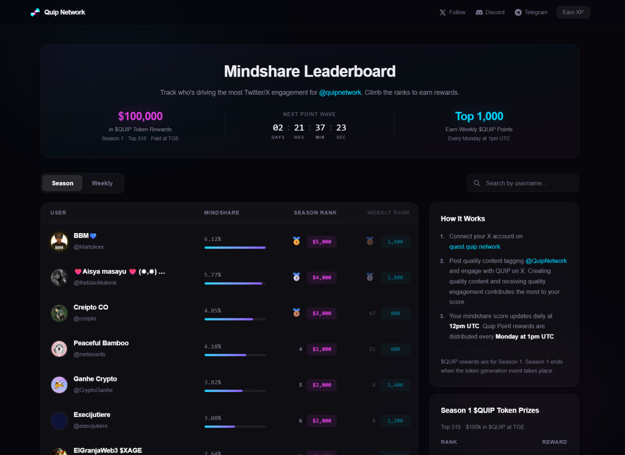
Task: Click the @execijutiere handle
Action: pyautogui.click(x=91, y=426)
